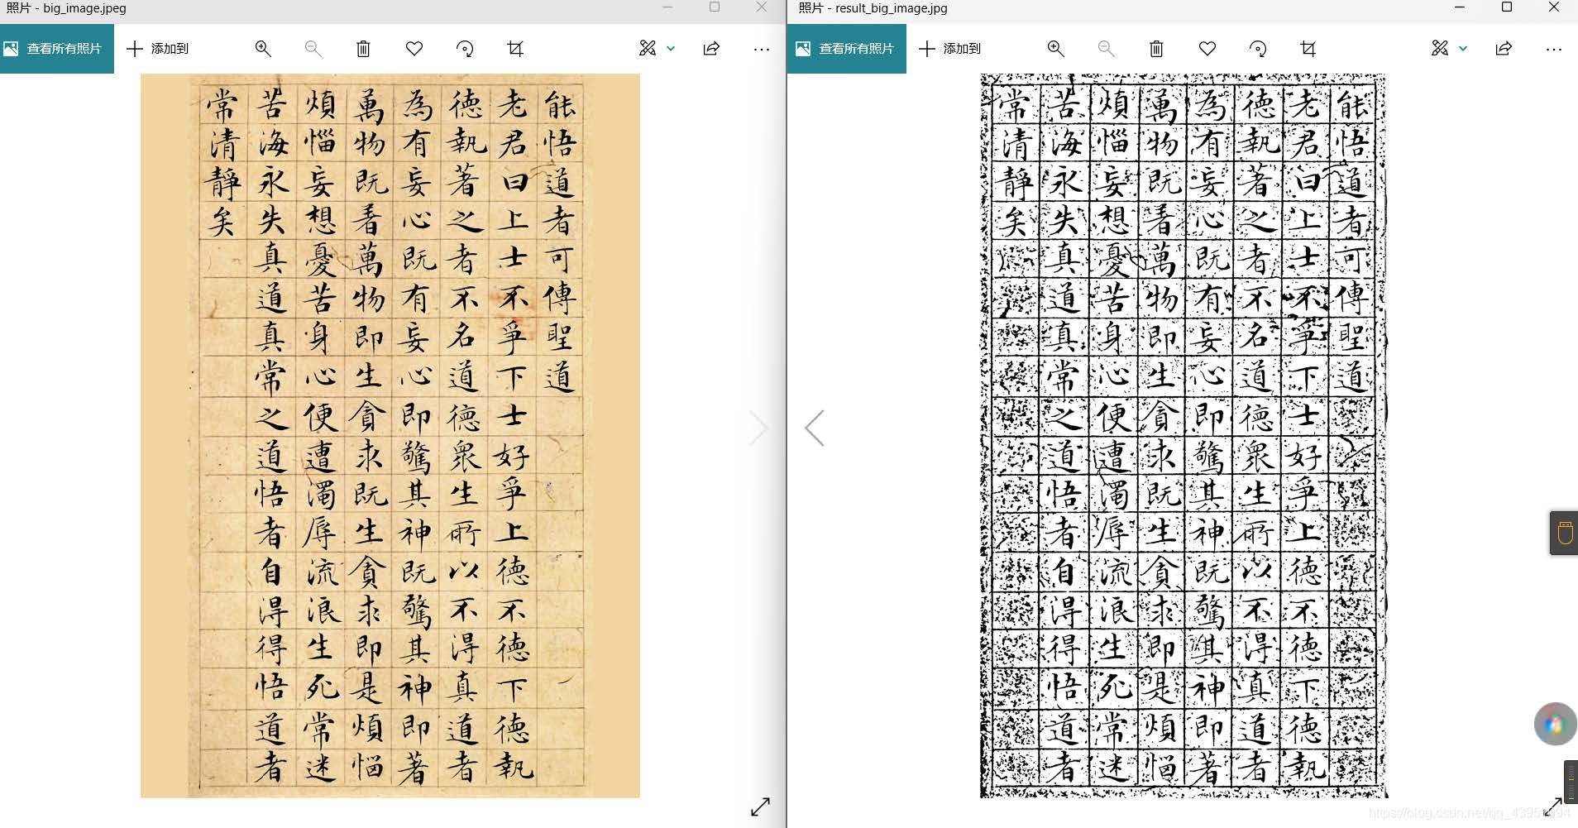Click 添加到 in big_image.jpeg window

click(x=158, y=49)
